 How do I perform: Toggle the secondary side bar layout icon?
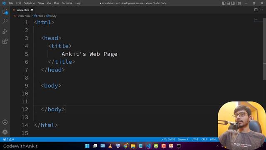[x=233, y=3]
